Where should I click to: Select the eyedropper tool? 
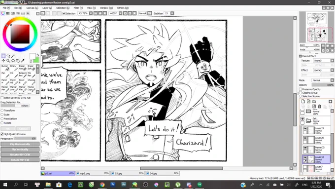point(23,61)
